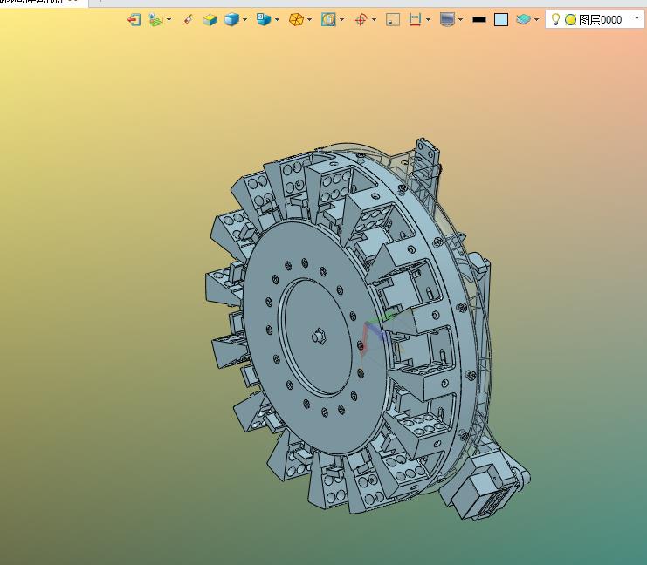Click the red crosshair target icon
The image size is (647, 565).
(x=361, y=19)
